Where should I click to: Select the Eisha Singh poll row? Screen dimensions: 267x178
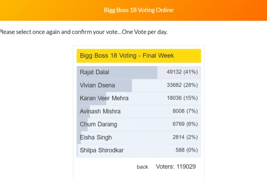pyautogui.click(x=139, y=138)
